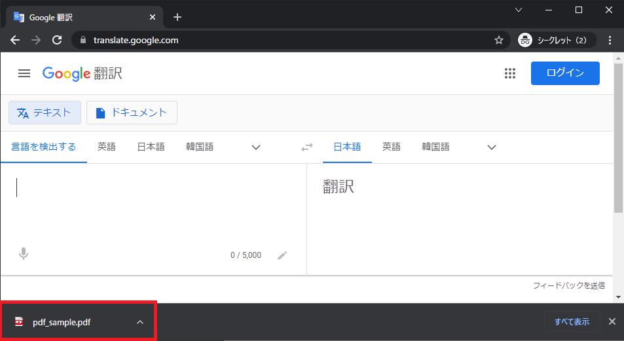Close the Google 翻訳 tab

coord(153,17)
